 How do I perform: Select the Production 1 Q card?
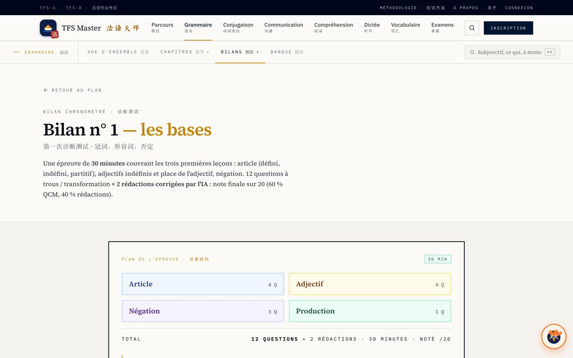370,311
